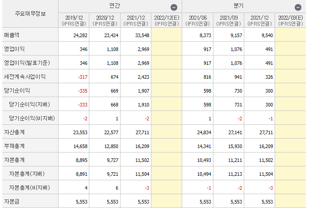Viewport: 309px width, 208px height.
Task: Select the 2022/03(E) quarterly column header
Action: tap(291, 20)
